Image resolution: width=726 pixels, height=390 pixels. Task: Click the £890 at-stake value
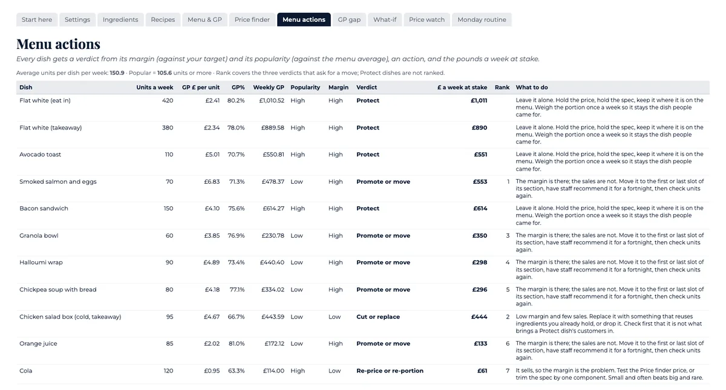click(x=480, y=128)
